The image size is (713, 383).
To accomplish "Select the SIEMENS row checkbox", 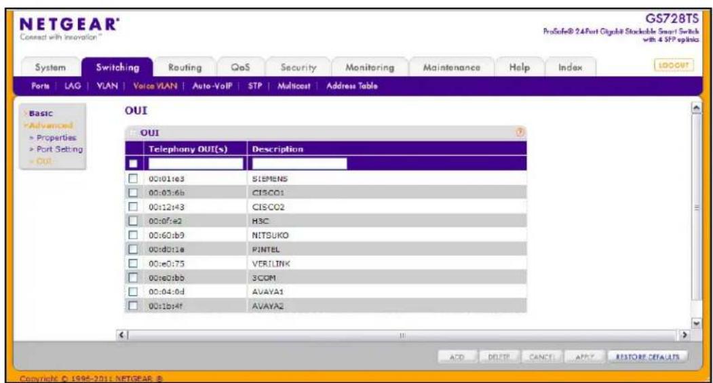I will tap(133, 178).
